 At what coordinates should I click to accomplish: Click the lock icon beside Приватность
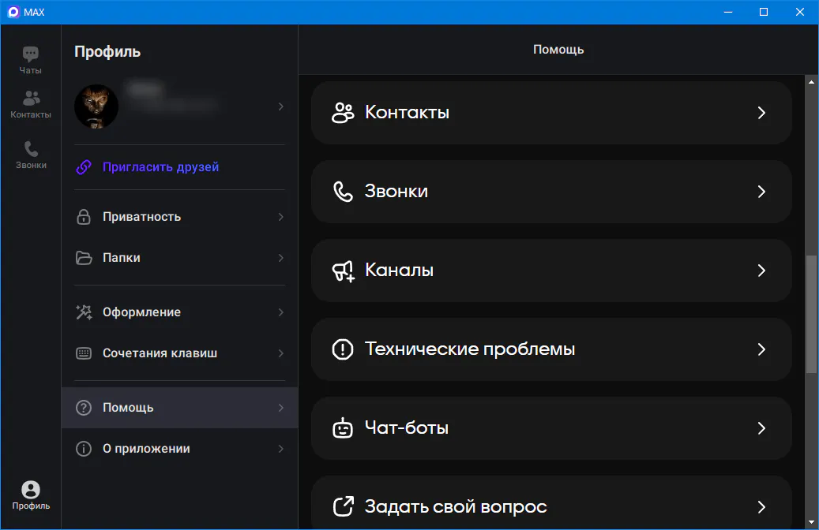pyautogui.click(x=83, y=217)
